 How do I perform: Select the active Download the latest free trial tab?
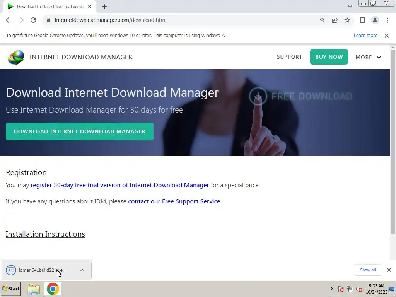(x=49, y=7)
